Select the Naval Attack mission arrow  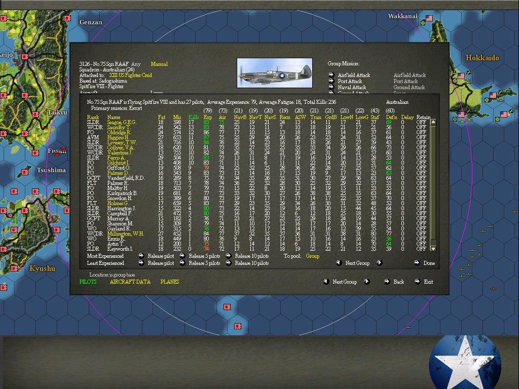click(331, 87)
